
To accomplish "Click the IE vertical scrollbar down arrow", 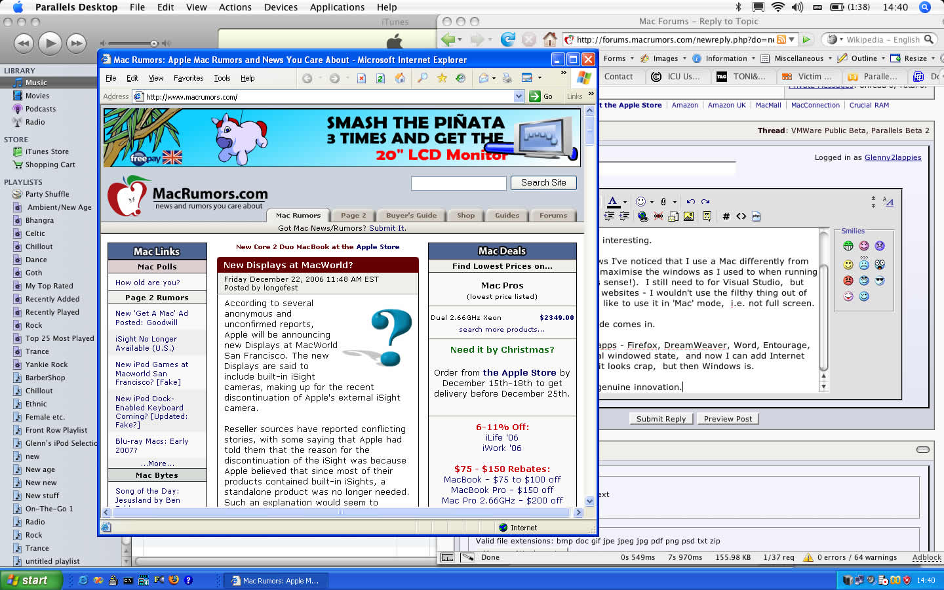I will 589,501.
